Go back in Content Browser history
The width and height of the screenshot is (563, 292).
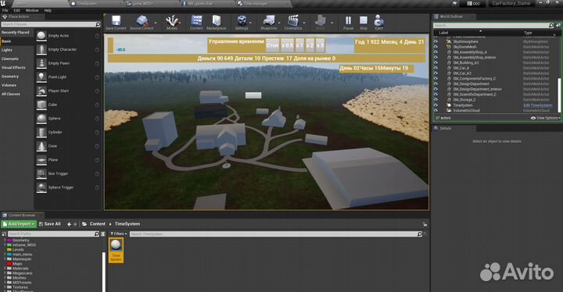(70, 224)
